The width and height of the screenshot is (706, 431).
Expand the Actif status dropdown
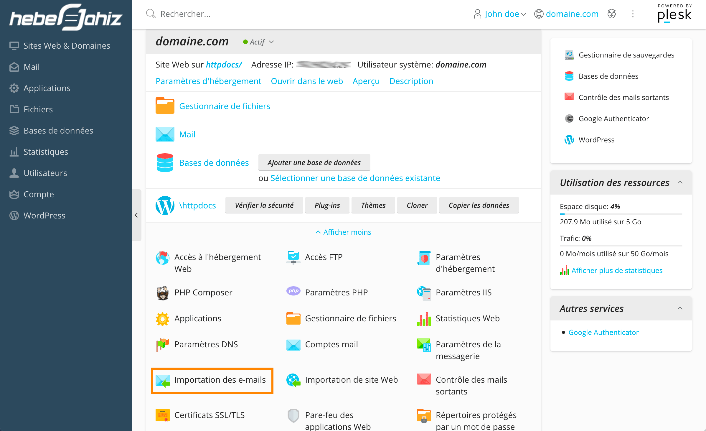(x=258, y=42)
